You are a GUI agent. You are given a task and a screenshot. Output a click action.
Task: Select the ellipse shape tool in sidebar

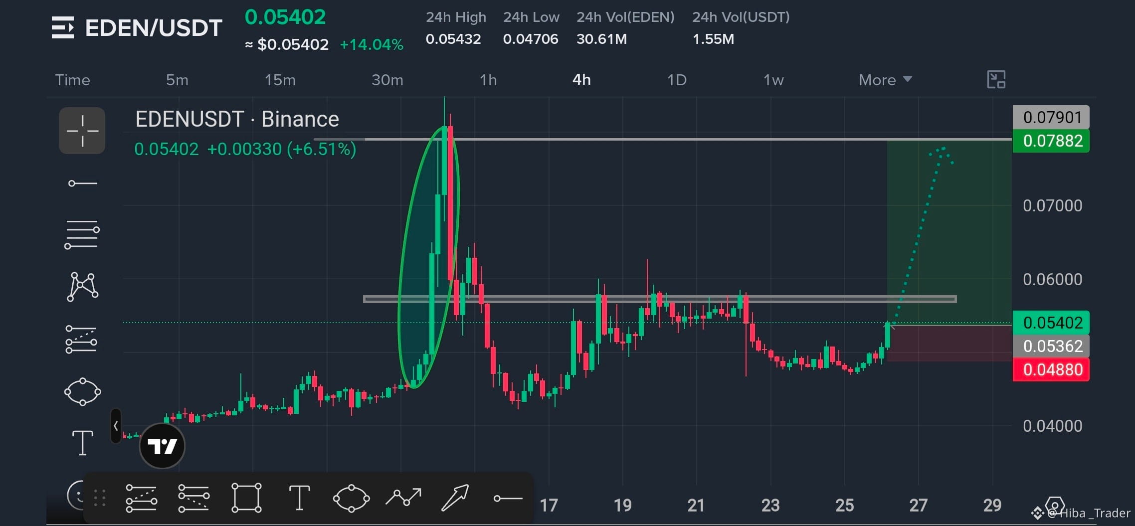pos(82,392)
